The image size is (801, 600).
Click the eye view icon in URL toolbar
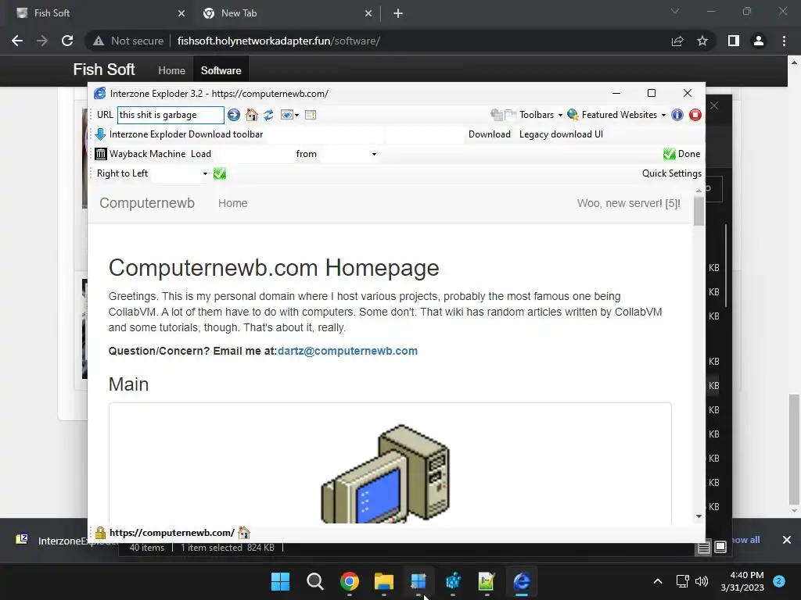[286, 115]
